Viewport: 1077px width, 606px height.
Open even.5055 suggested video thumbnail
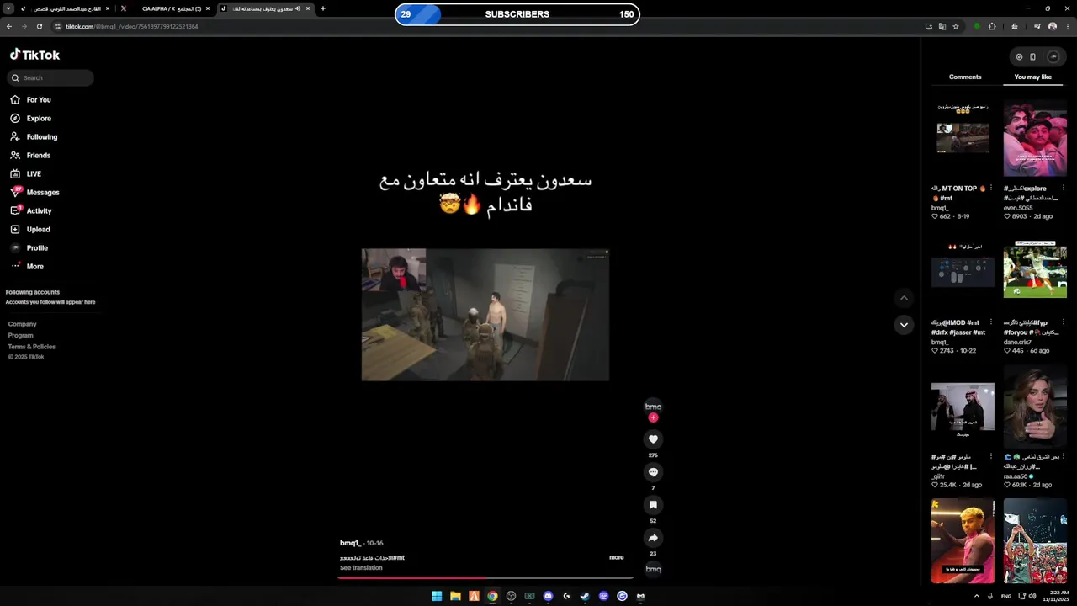pyautogui.click(x=1035, y=138)
